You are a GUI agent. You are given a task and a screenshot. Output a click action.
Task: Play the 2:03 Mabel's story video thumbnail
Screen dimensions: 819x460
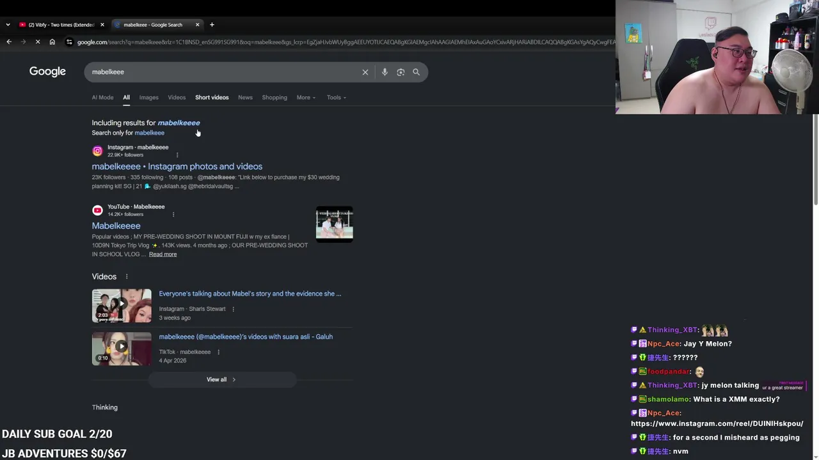pos(122,305)
